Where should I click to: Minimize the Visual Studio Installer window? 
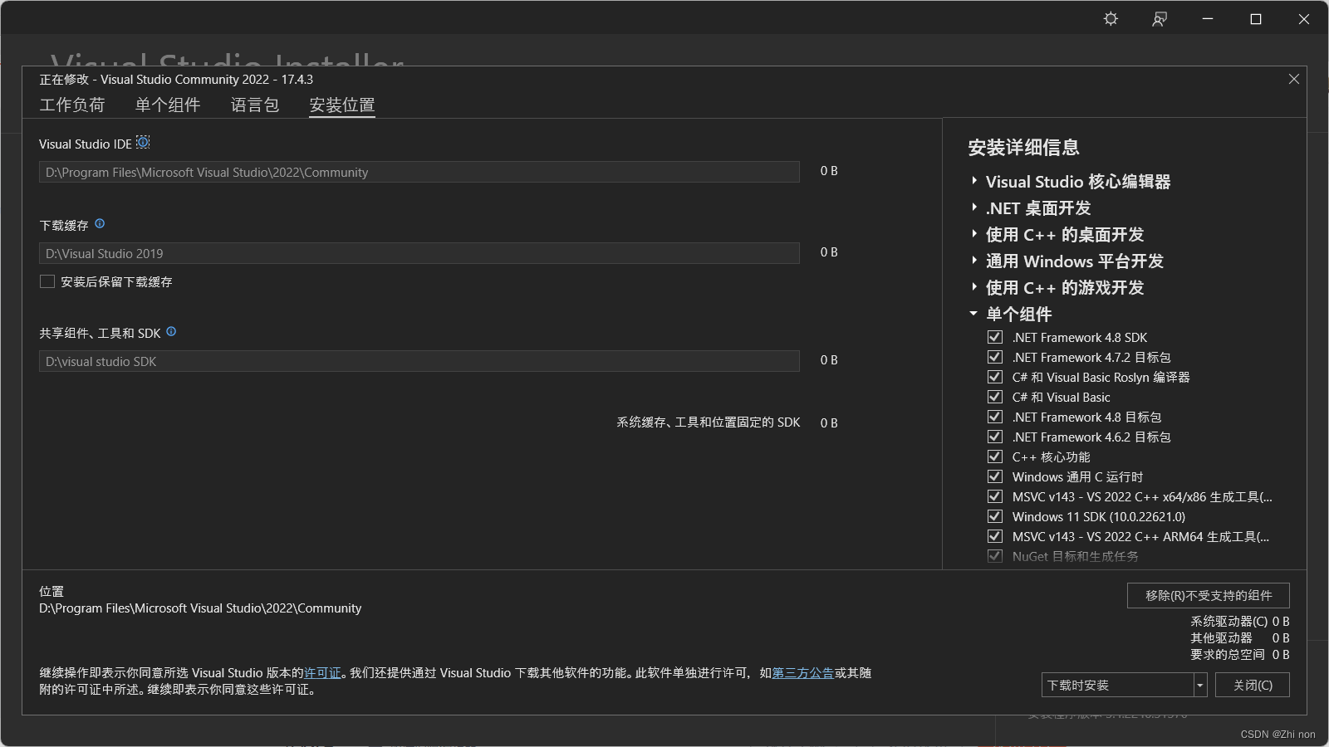click(1208, 18)
